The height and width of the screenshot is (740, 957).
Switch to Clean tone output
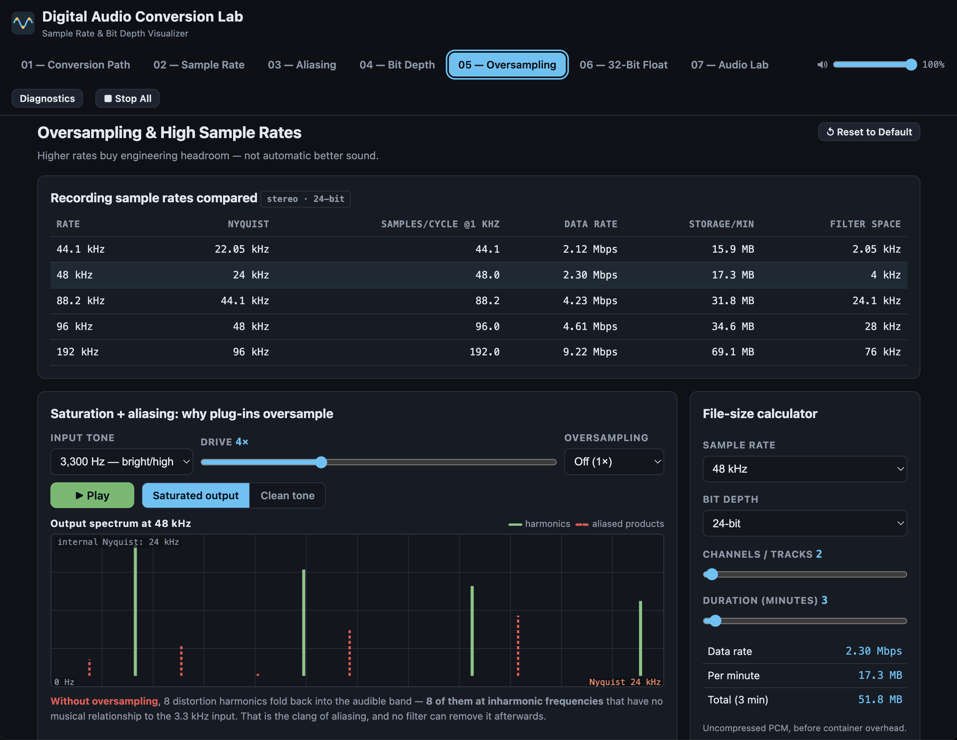coord(287,495)
